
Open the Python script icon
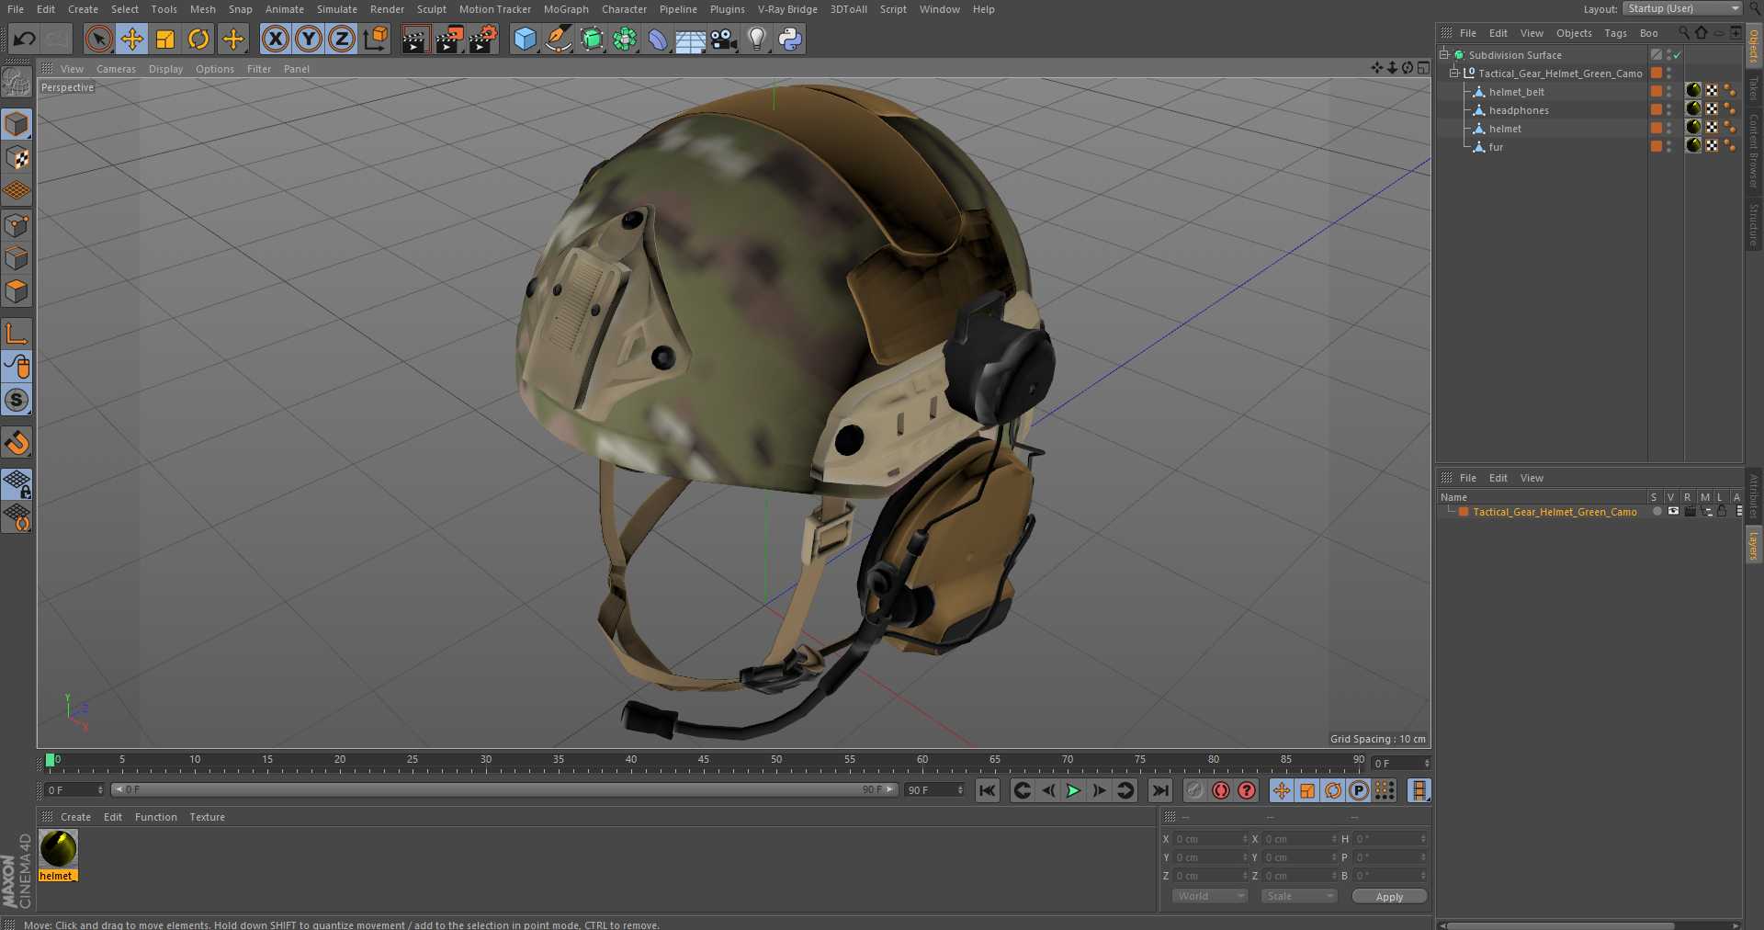coord(790,39)
